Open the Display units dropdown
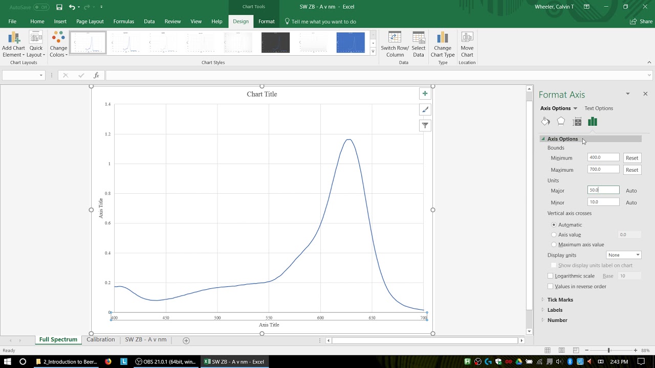Screen dimensions: 655x368 point(624,255)
